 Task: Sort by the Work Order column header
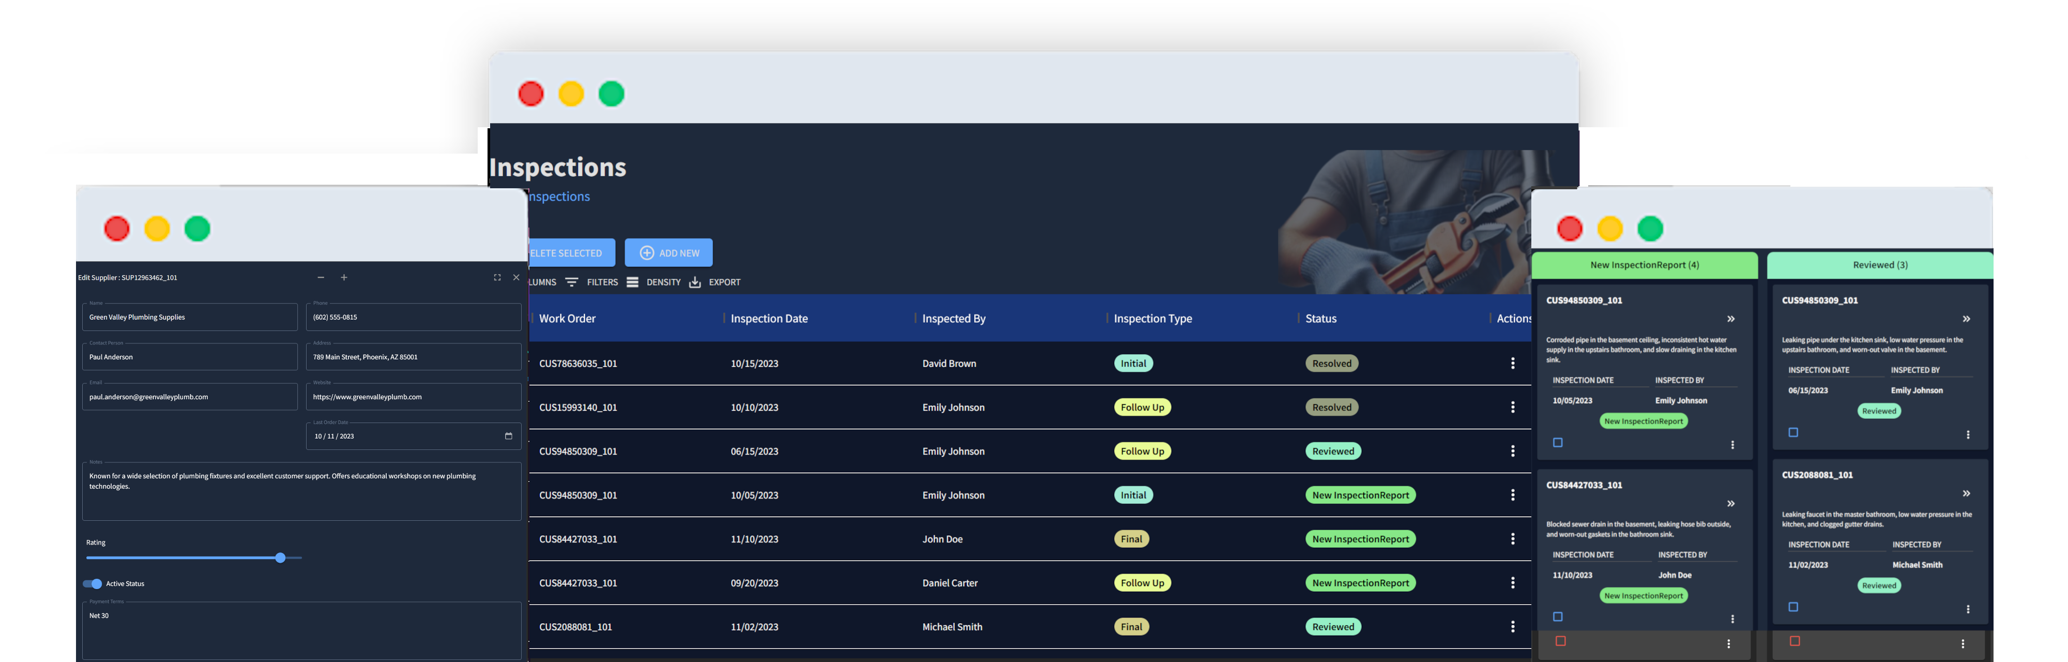(568, 319)
